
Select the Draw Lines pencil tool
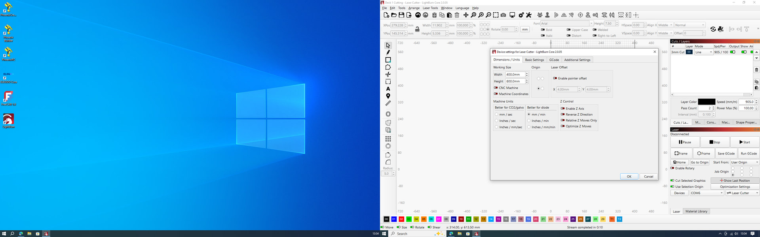click(x=388, y=53)
